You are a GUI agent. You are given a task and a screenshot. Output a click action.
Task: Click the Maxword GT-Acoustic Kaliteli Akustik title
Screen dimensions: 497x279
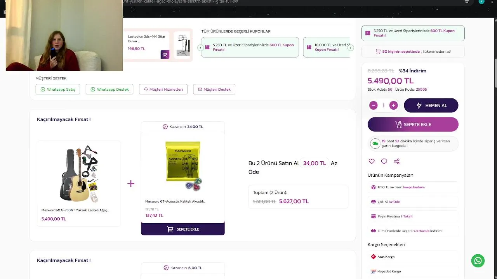[175, 201]
